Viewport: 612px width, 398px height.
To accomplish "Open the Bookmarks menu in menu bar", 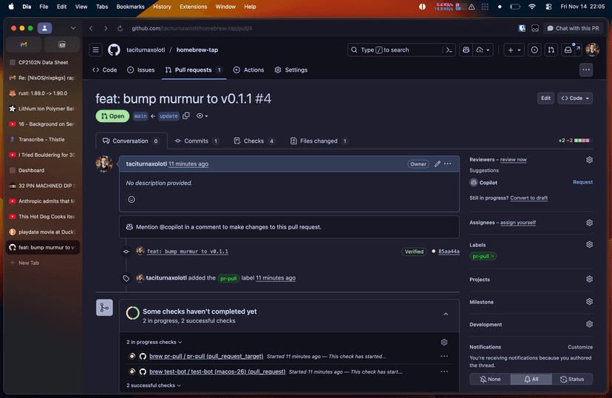I will click(130, 7).
